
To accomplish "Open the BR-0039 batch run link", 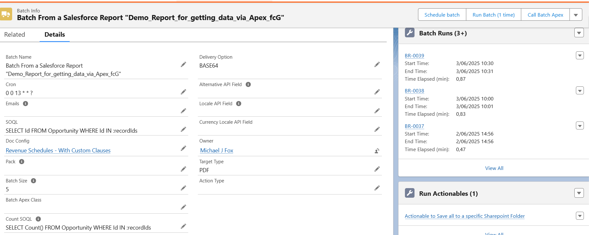I will coord(414,55).
